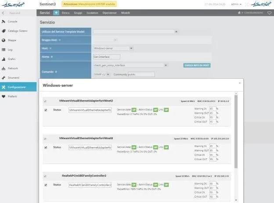Open the Grafici chart icon
This screenshot has width=274, height=203.
coord(4,59)
